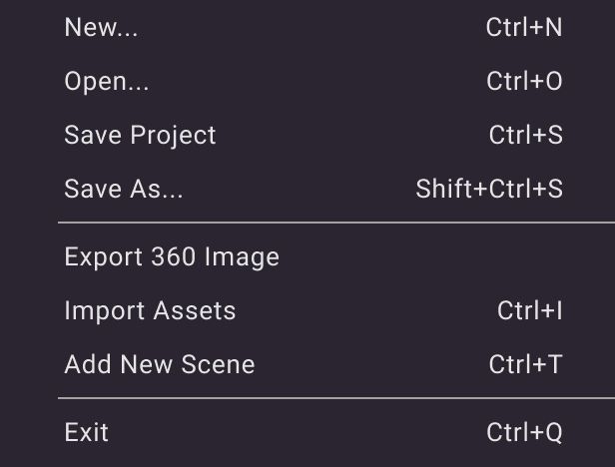This screenshot has width=615, height=467.
Task: Open Import Assets from the menu
Action: 150,311
